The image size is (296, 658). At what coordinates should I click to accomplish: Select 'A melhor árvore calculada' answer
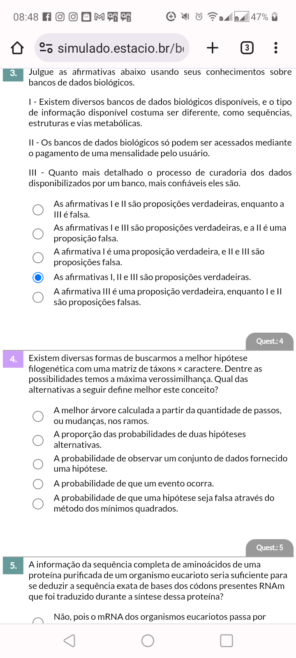pyautogui.click(x=38, y=416)
